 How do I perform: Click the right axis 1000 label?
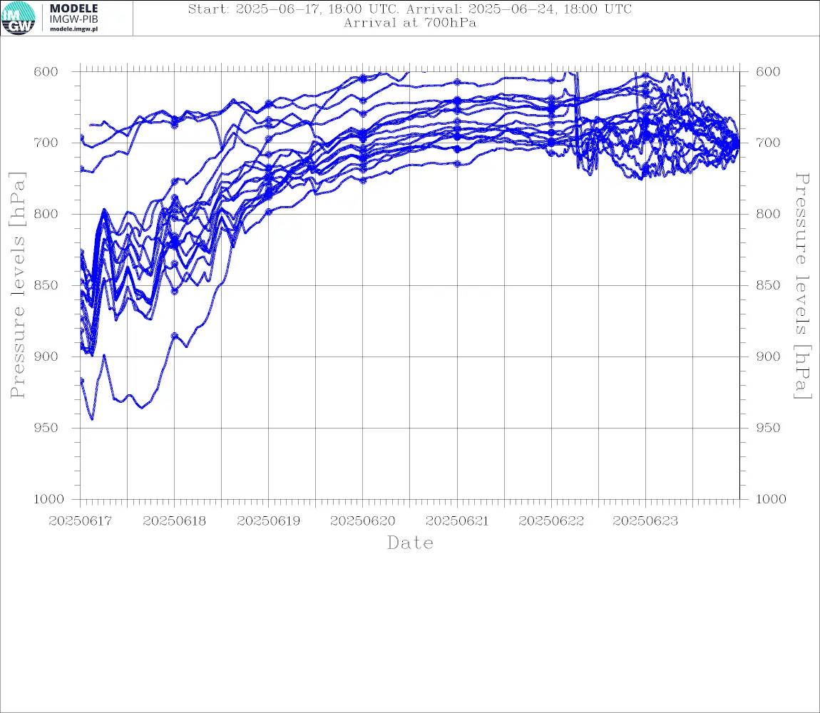pos(771,499)
